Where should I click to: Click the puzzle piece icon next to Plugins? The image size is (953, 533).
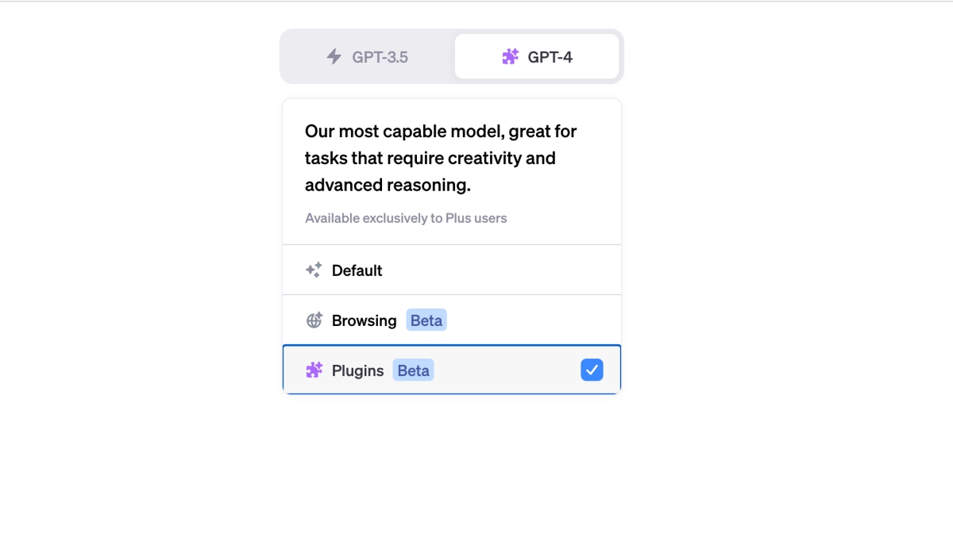[x=314, y=370]
